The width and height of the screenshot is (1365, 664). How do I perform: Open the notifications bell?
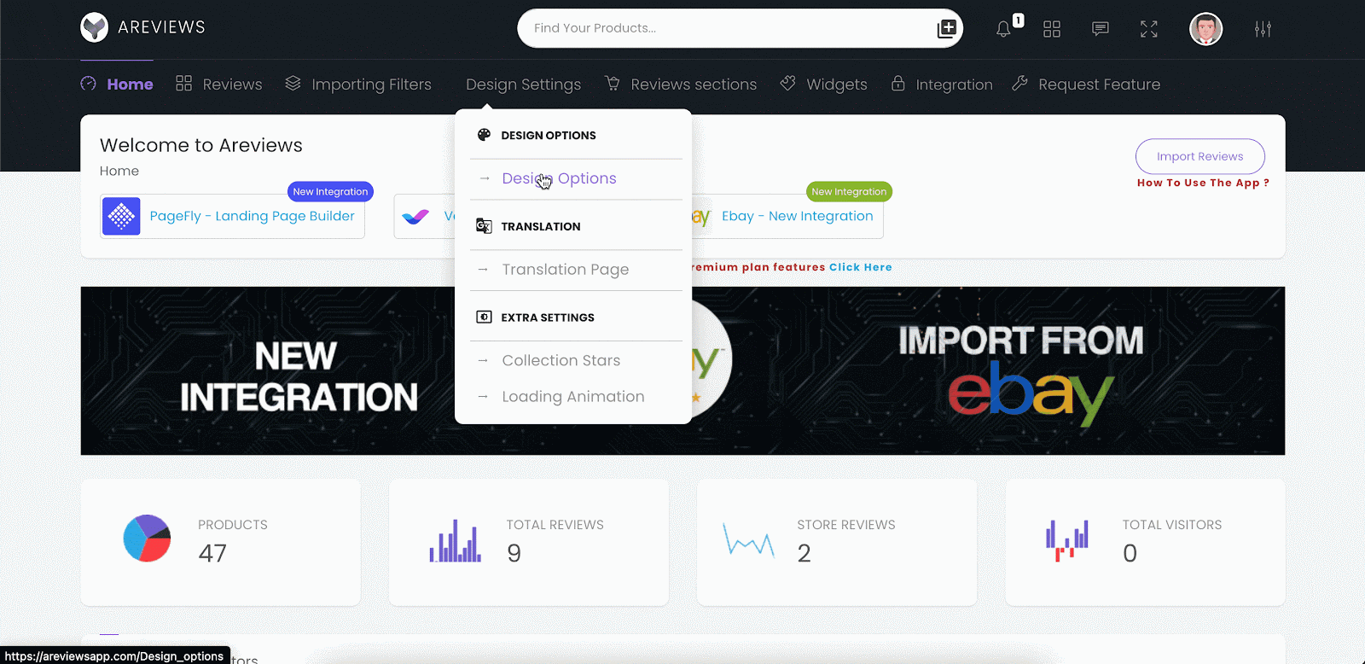click(x=1003, y=29)
